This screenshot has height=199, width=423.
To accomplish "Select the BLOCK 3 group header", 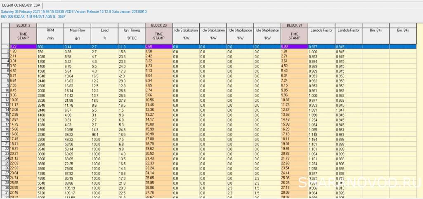I will click(23, 25).
